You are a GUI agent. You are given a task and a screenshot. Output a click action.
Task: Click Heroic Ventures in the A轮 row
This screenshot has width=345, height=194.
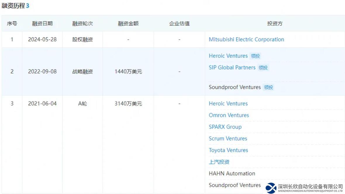(x=228, y=104)
